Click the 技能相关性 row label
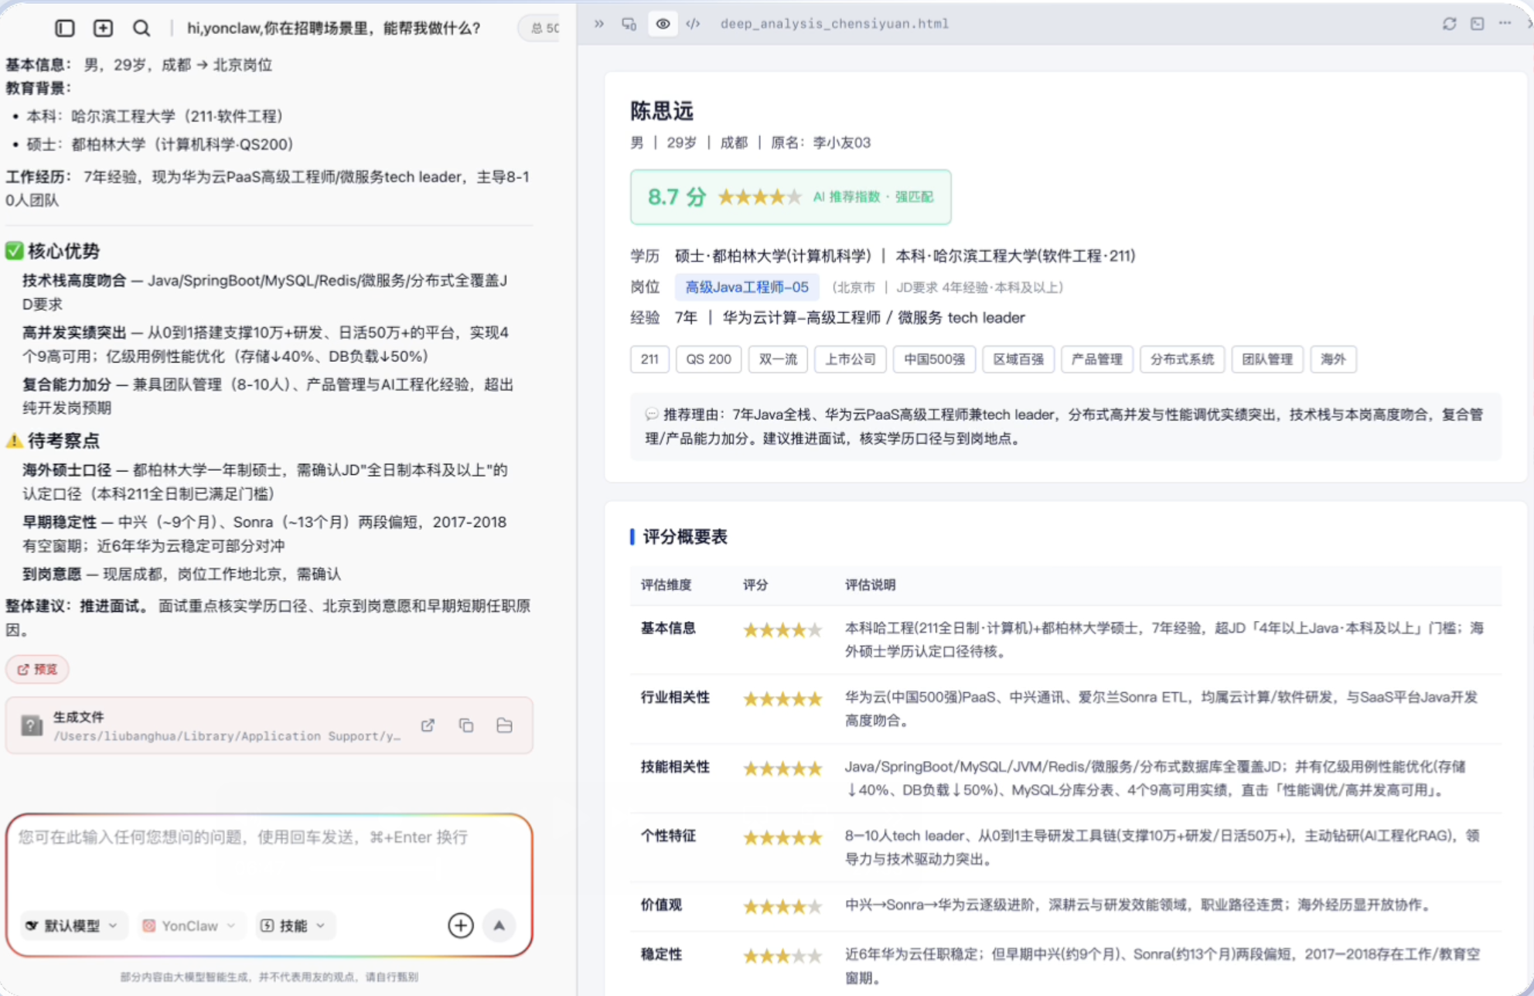Viewport: 1534px width, 996px height. 675,767
